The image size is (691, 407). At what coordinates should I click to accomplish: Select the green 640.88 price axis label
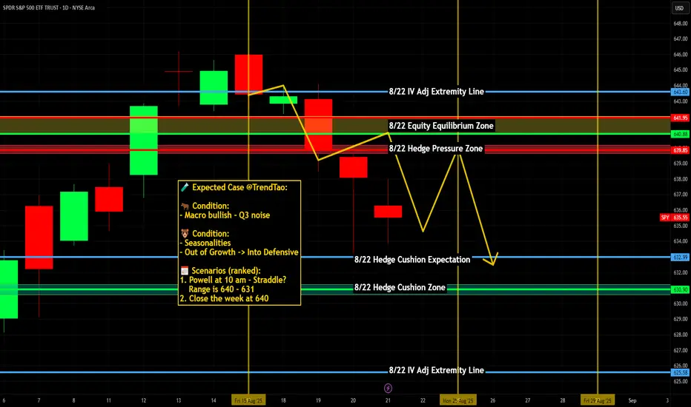(x=680, y=134)
